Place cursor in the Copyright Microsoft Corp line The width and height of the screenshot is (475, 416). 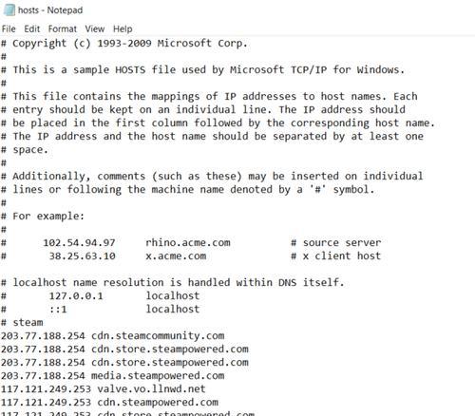tap(124, 43)
